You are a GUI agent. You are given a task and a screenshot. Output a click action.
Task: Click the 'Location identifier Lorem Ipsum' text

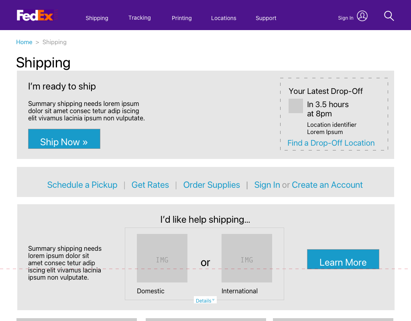(332, 128)
